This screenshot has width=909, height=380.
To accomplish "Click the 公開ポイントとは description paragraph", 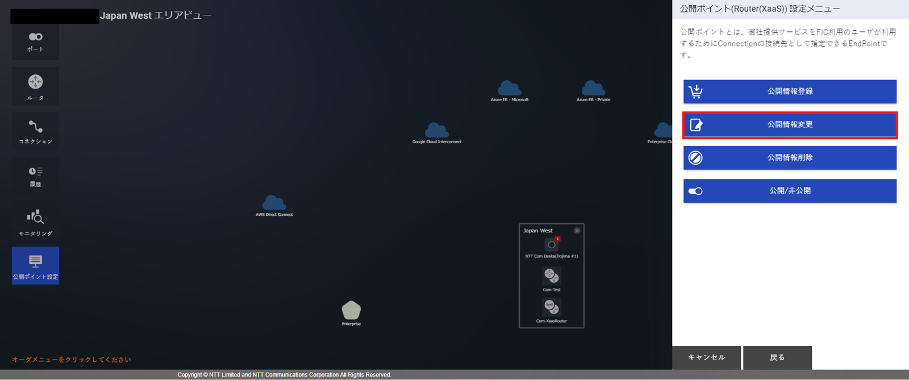I will tap(788, 44).
